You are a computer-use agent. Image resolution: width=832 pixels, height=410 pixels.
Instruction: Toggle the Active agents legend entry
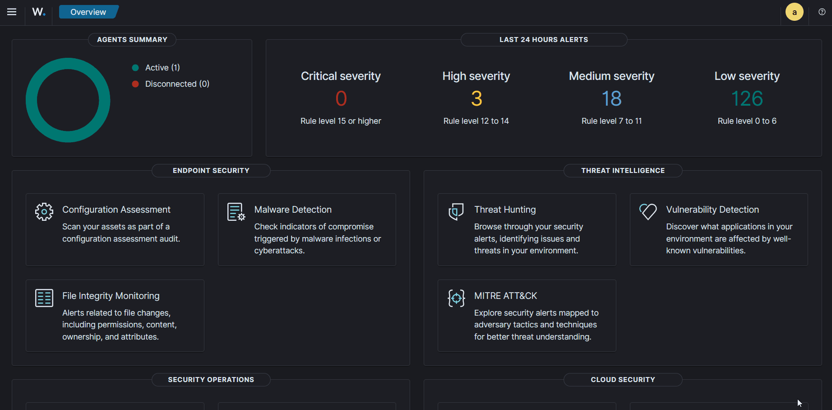[x=162, y=68]
